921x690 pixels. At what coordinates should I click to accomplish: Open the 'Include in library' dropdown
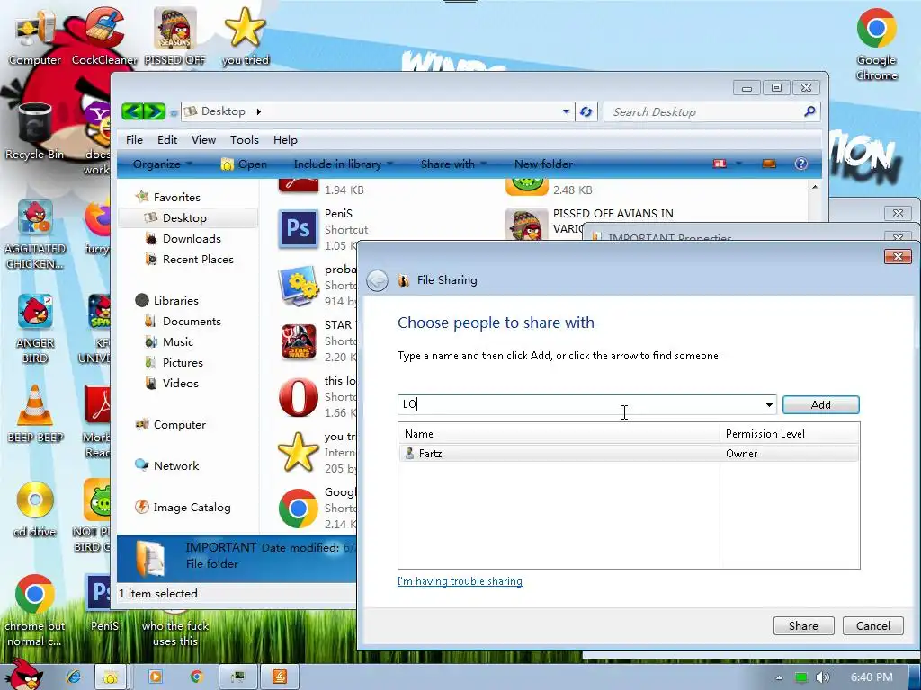pos(343,164)
